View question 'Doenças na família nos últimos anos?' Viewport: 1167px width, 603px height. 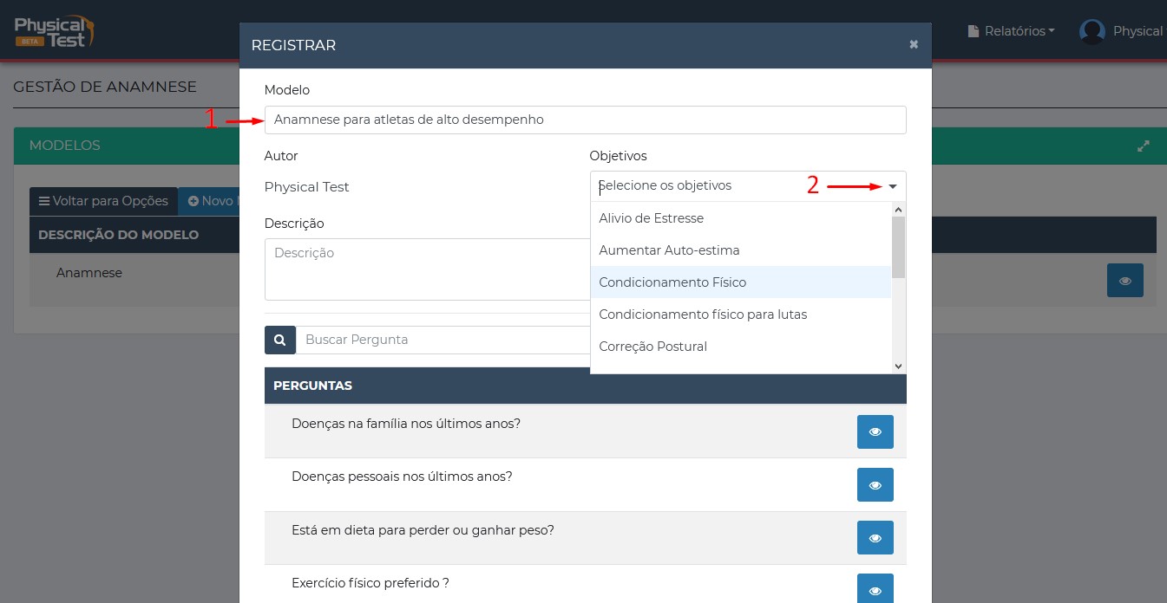click(875, 431)
